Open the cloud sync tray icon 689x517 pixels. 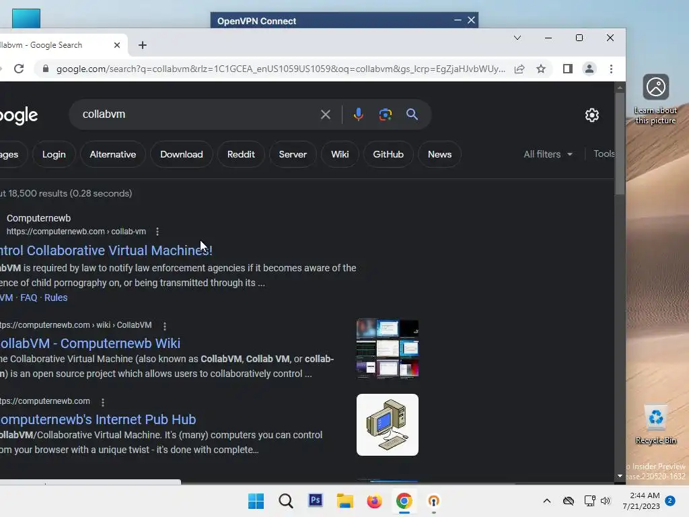(x=569, y=501)
